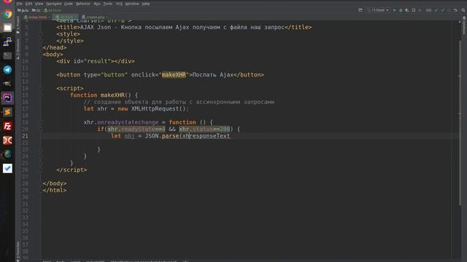Screen dimensions: 467x262
Task: Select the active middle editor tab
Action: click(66, 17)
